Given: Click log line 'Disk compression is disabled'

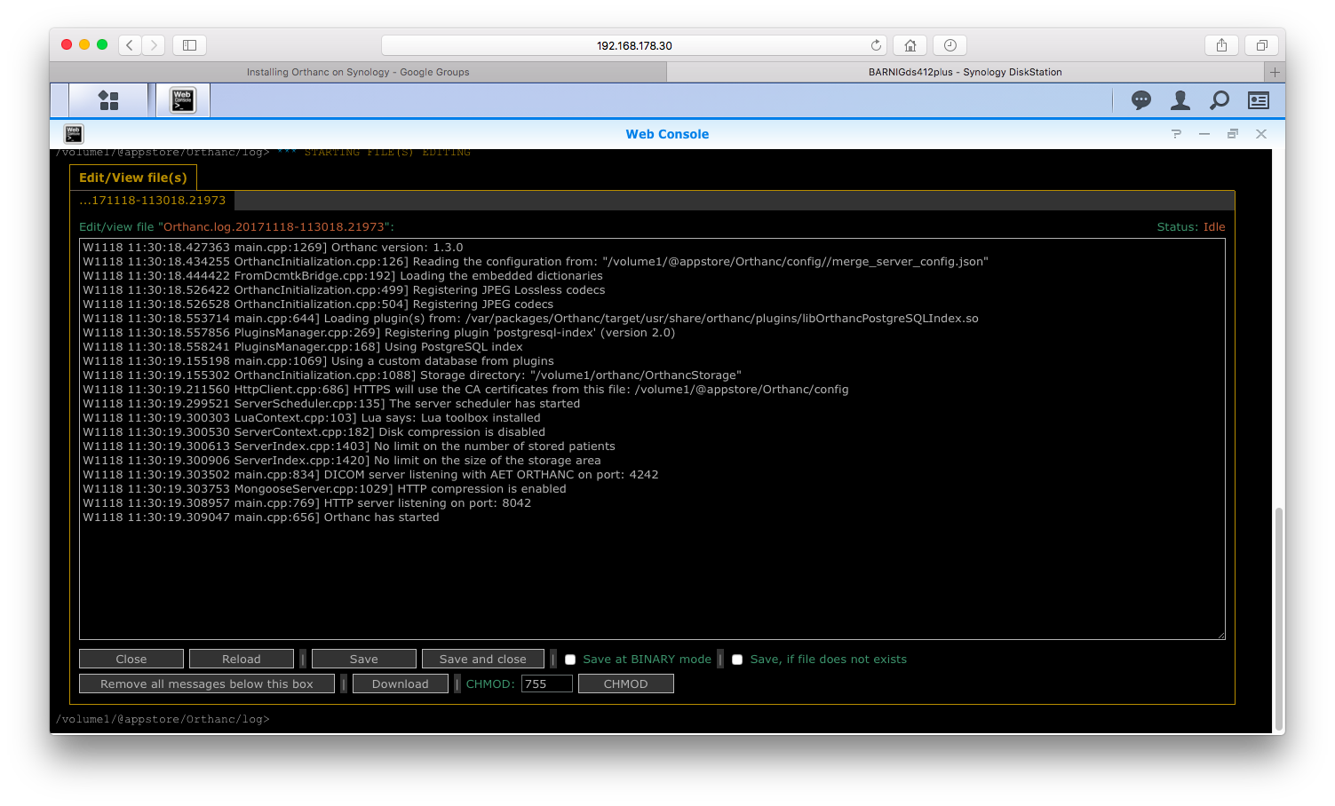Looking at the screenshot, I should (x=314, y=432).
